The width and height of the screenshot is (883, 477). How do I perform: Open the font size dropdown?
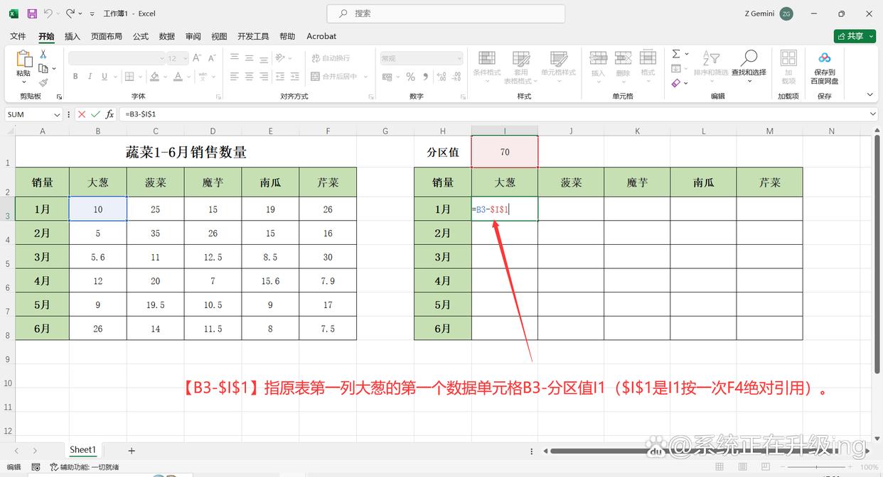[183, 59]
